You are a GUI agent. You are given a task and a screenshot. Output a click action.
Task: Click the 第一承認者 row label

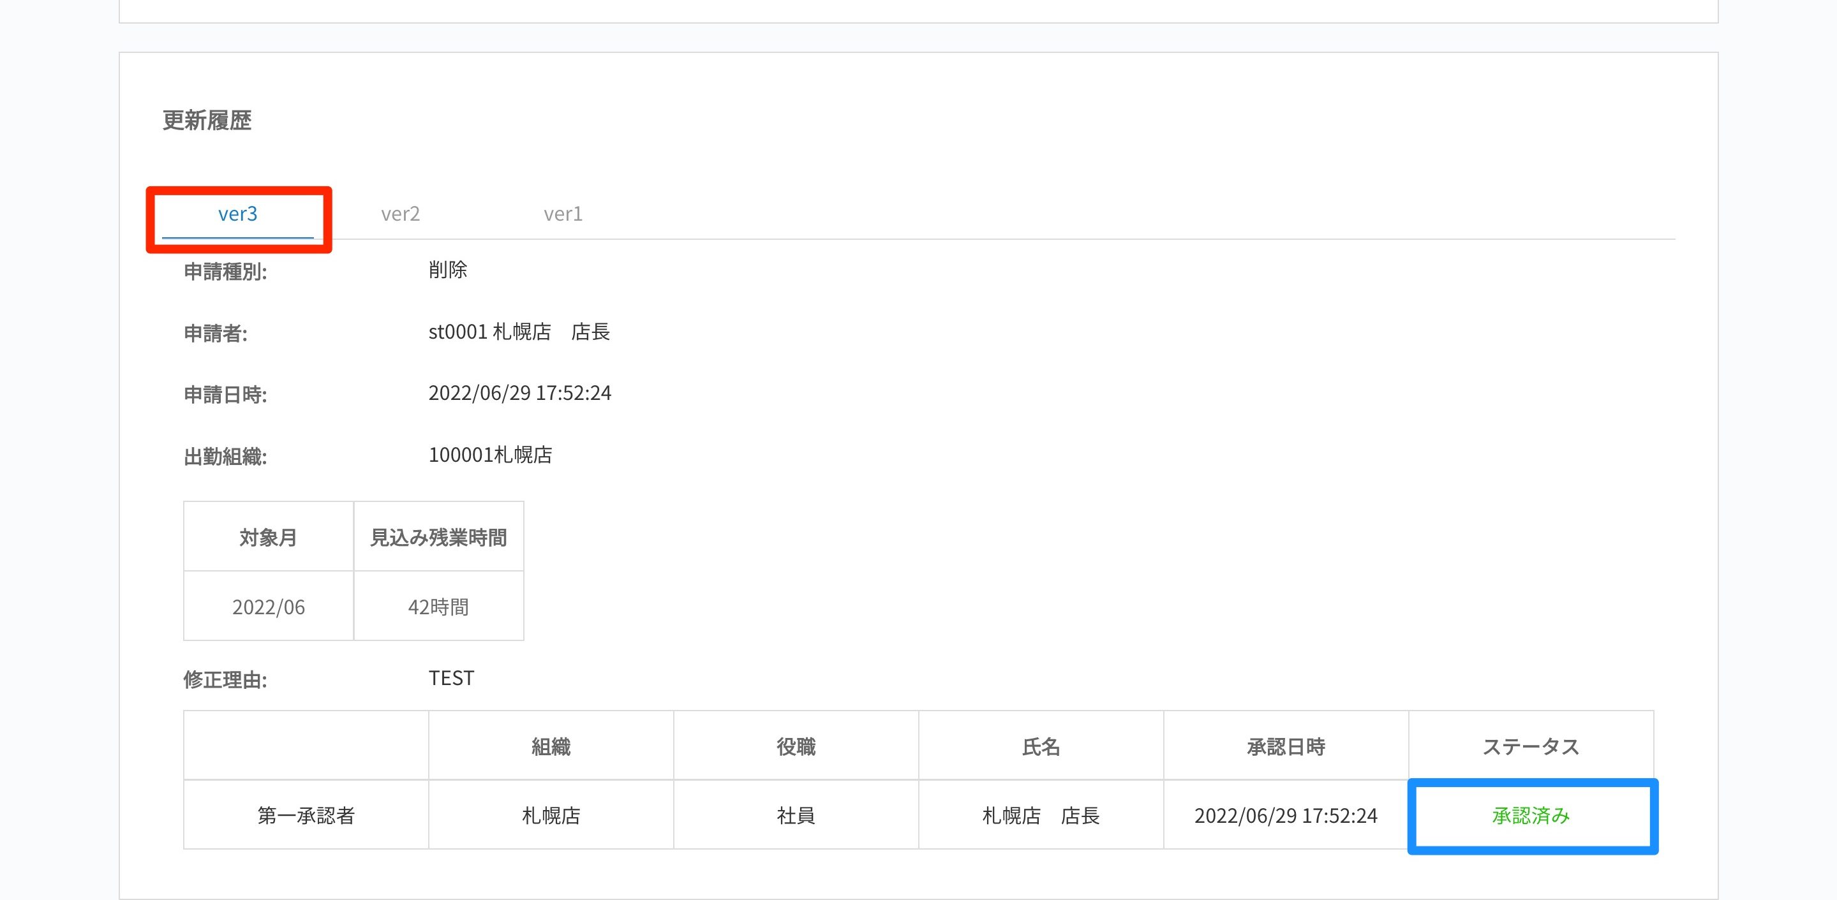(x=306, y=815)
